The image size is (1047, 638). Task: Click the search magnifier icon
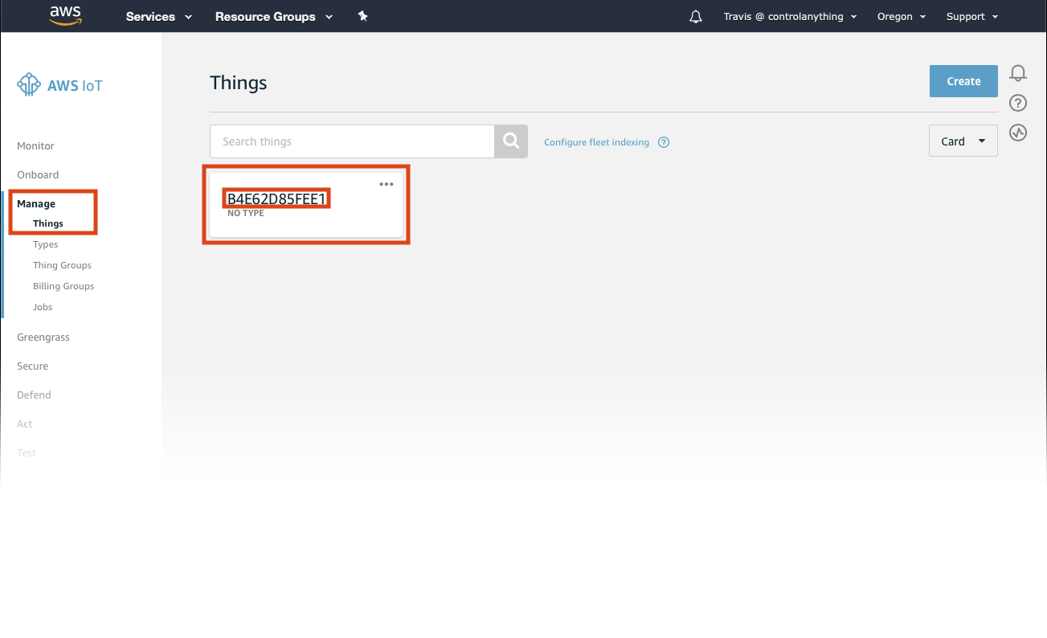(510, 141)
